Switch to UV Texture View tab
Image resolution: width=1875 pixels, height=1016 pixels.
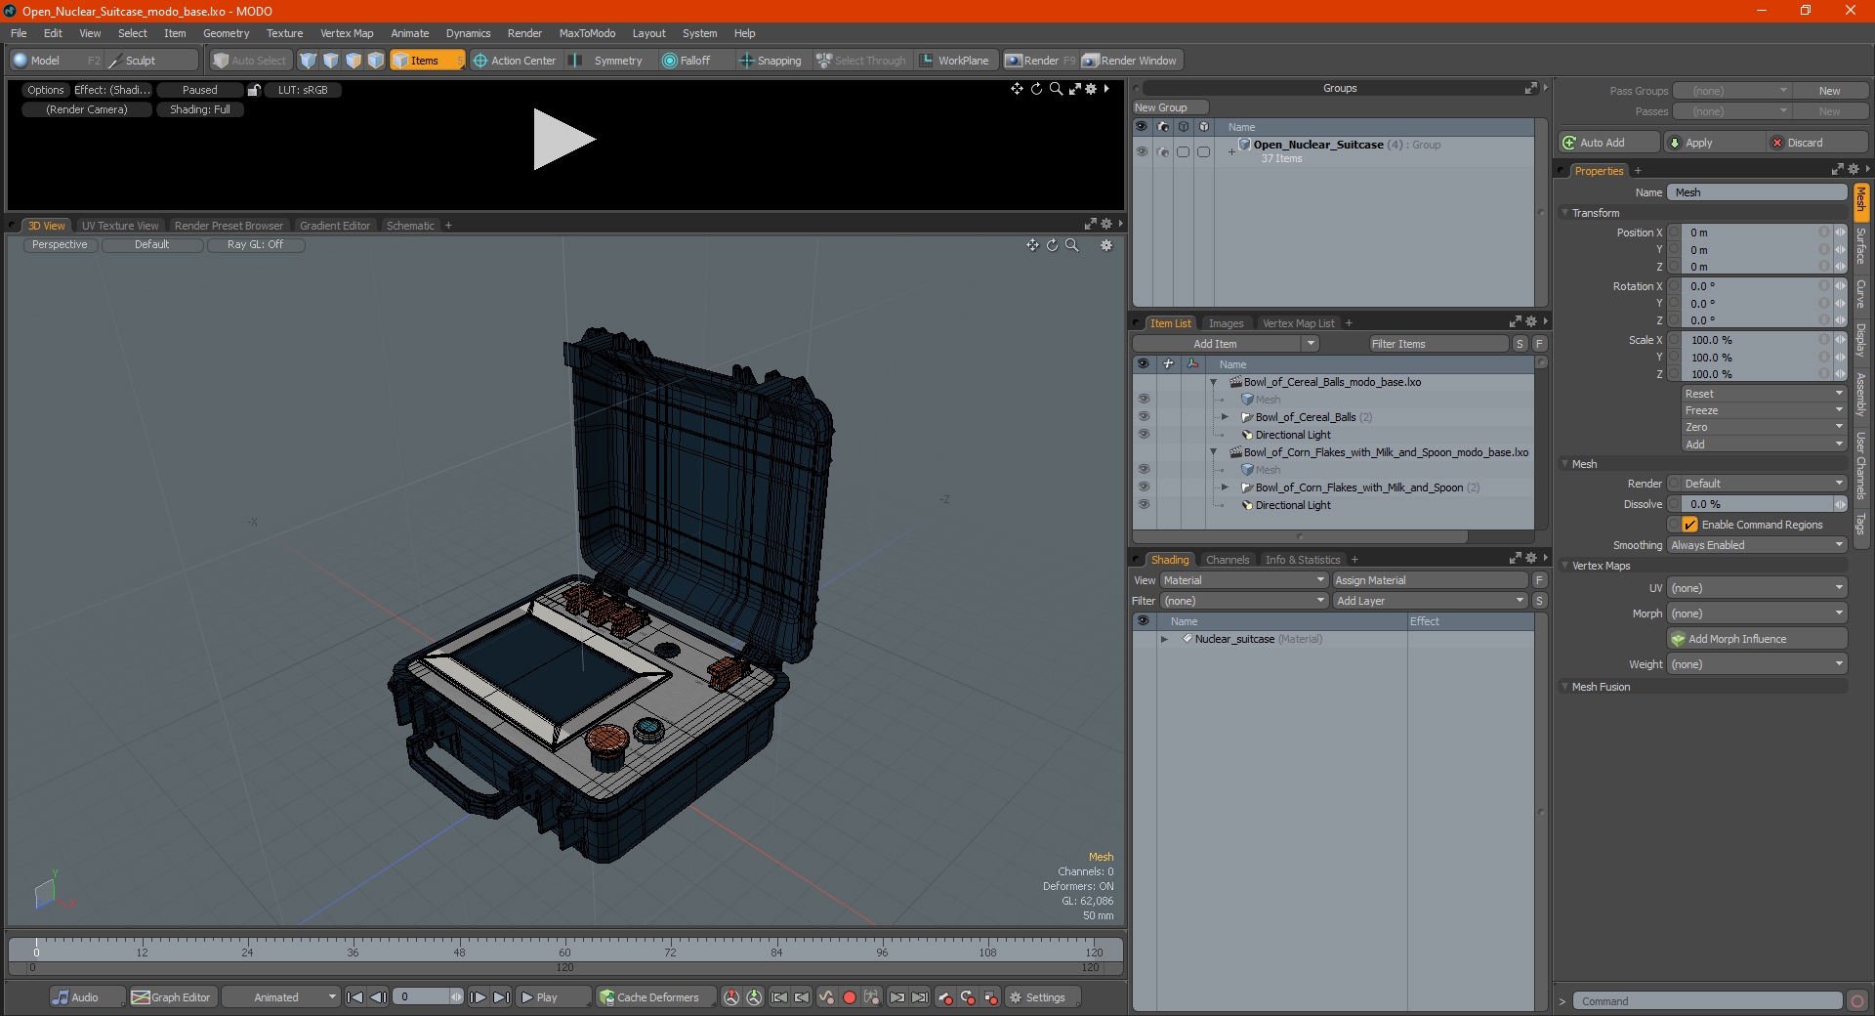coord(120,226)
